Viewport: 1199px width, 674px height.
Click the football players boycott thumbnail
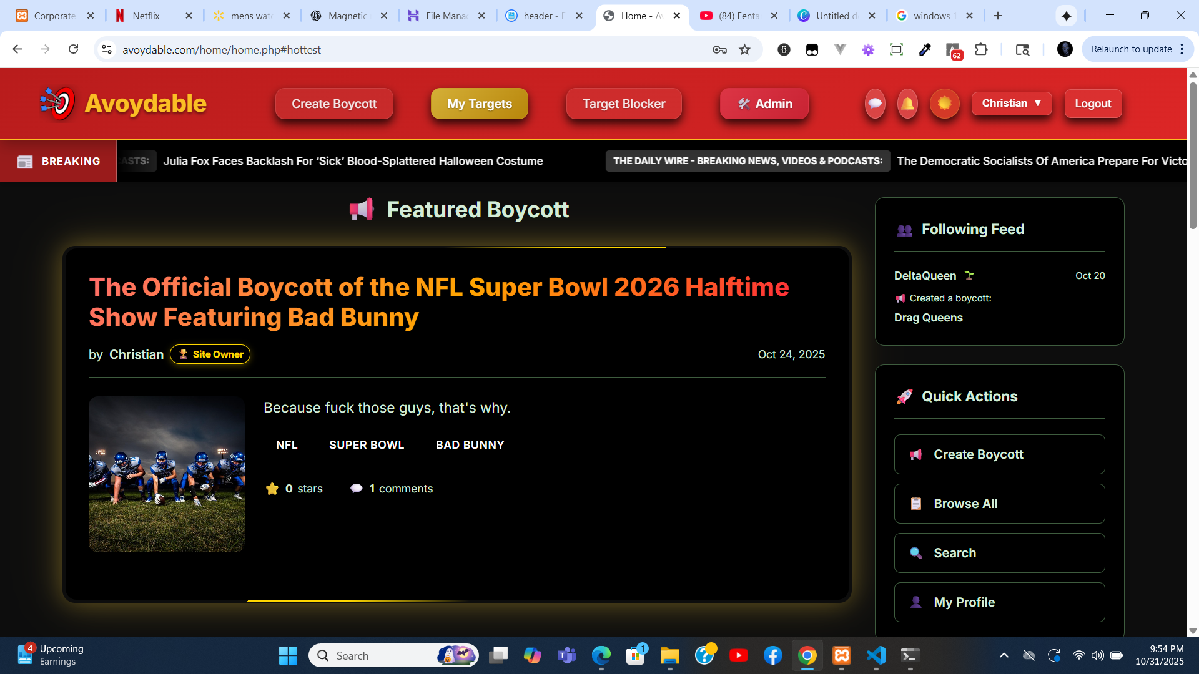click(166, 474)
